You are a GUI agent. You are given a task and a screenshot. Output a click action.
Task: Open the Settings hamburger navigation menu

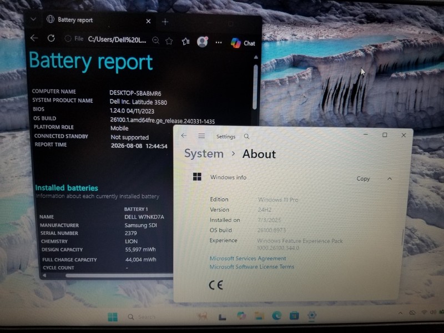(x=201, y=136)
